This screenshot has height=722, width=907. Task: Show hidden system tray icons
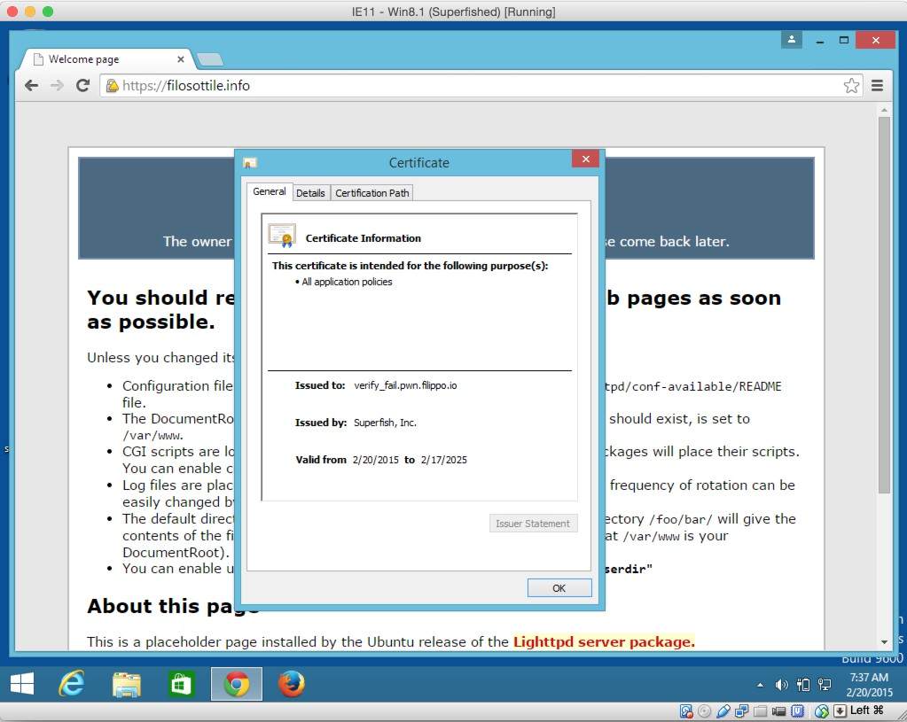pyautogui.click(x=760, y=685)
